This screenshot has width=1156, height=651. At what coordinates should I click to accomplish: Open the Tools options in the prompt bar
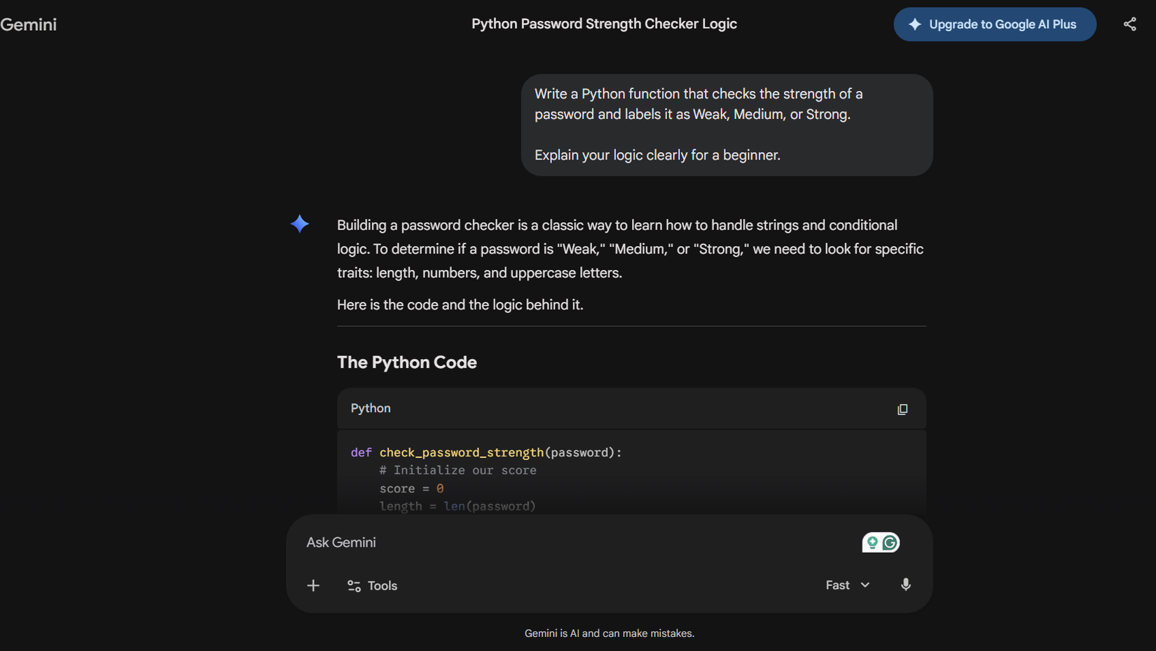372,585
